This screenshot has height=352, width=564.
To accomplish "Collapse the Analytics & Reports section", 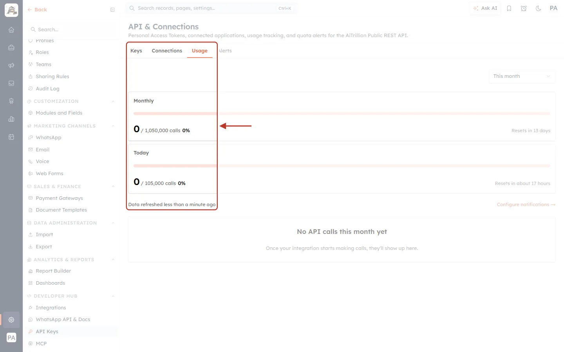I will (x=113, y=260).
